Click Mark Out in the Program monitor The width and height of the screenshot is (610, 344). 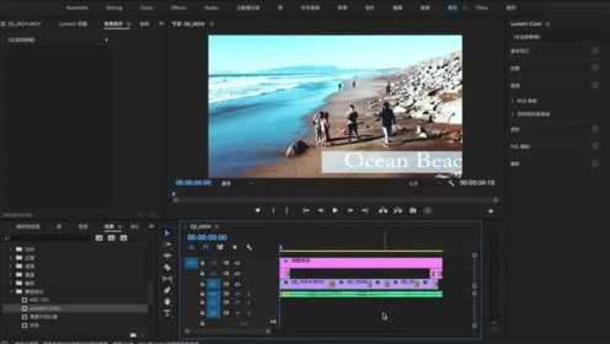coord(287,210)
